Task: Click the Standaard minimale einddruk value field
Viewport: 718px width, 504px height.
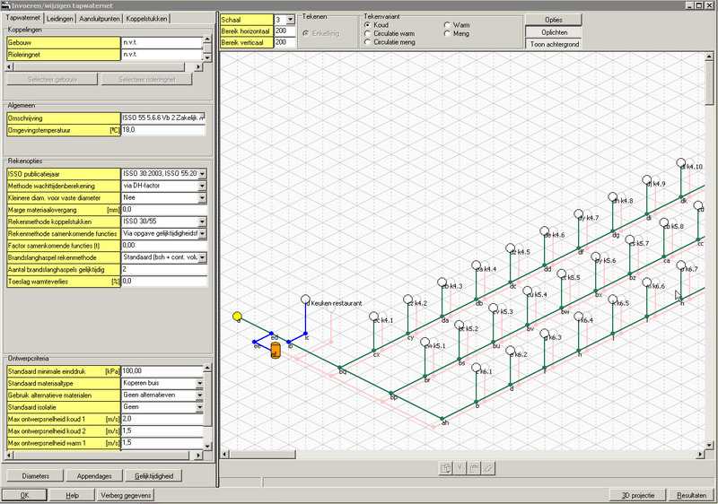Action: [x=162, y=371]
